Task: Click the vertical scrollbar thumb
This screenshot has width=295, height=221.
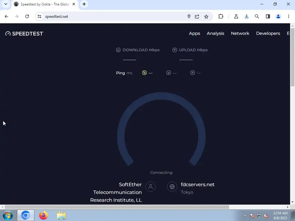Action: [x=292, y=57]
